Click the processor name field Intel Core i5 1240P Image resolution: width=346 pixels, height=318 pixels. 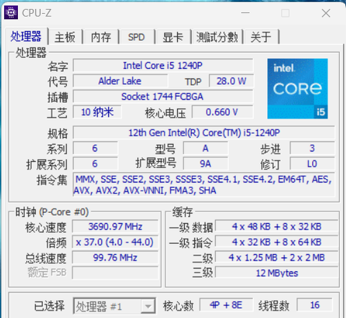point(163,66)
